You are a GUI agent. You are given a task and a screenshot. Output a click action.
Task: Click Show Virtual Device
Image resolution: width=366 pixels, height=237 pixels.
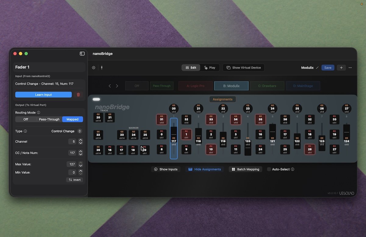click(243, 68)
